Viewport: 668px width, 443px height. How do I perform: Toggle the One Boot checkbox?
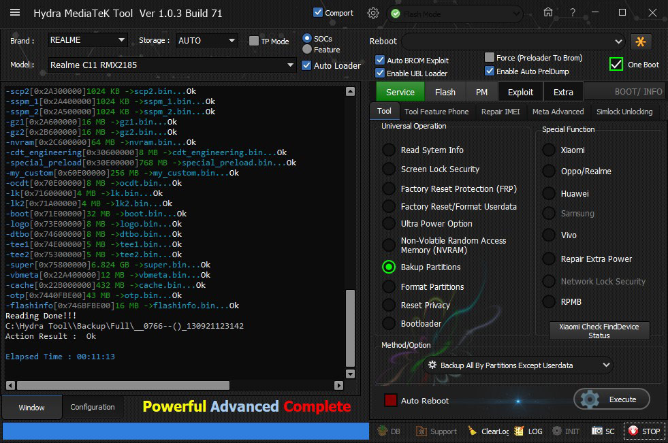click(x=616, y=65)
